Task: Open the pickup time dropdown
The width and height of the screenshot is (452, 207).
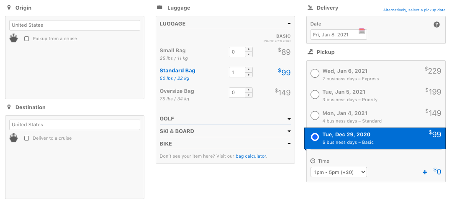Action: click(x=339, y=172)
